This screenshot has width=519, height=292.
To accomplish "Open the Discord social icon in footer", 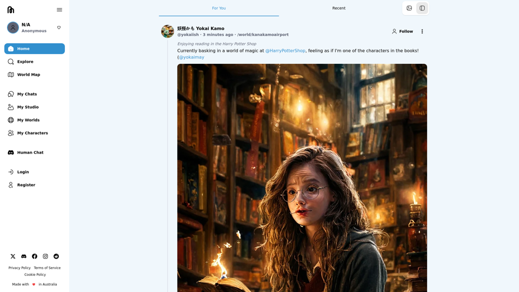I will [24, 256].
